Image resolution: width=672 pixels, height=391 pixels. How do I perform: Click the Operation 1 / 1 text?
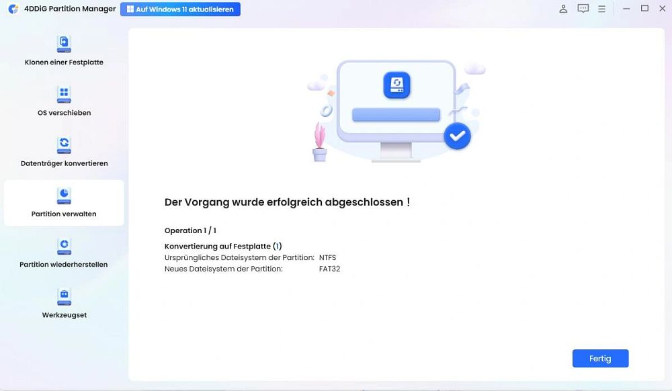[x=190, y=230]
